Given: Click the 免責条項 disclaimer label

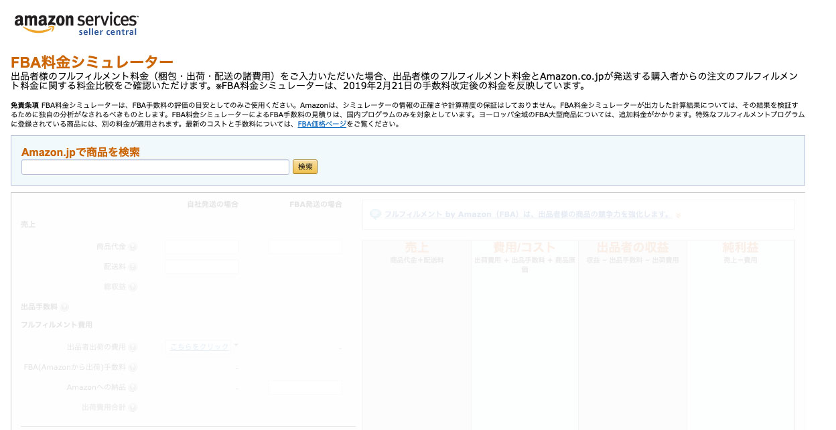Looking at the screenshot, I should point(25,105).
